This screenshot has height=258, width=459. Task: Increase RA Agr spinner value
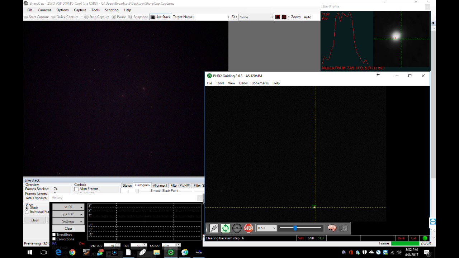pyautogui.click(x=118, y=245)
